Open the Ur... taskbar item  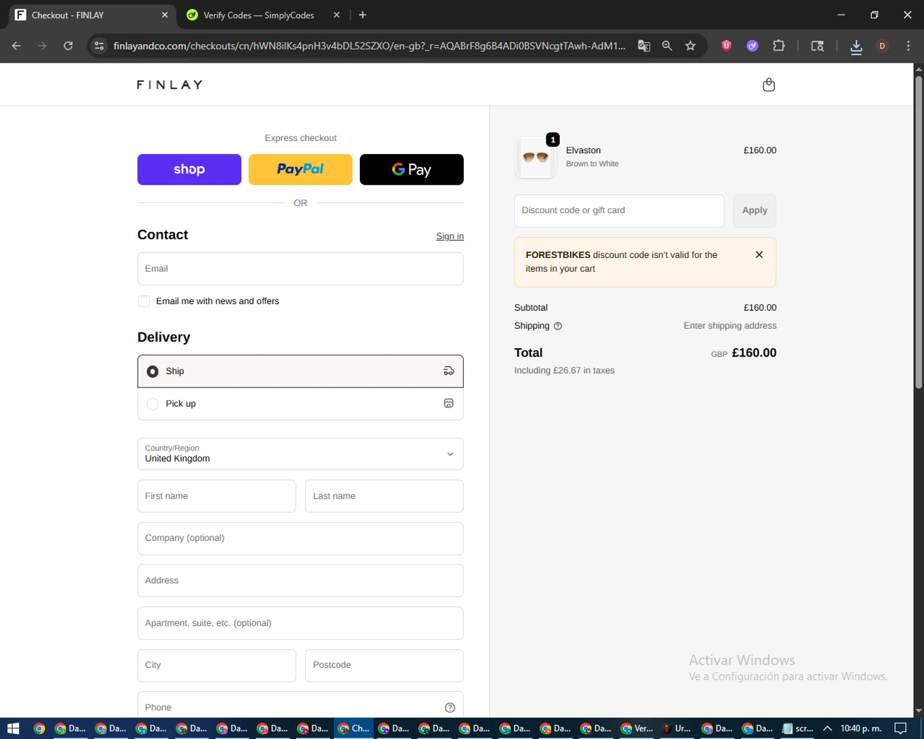pyautogui.click(x=677, y=729)
